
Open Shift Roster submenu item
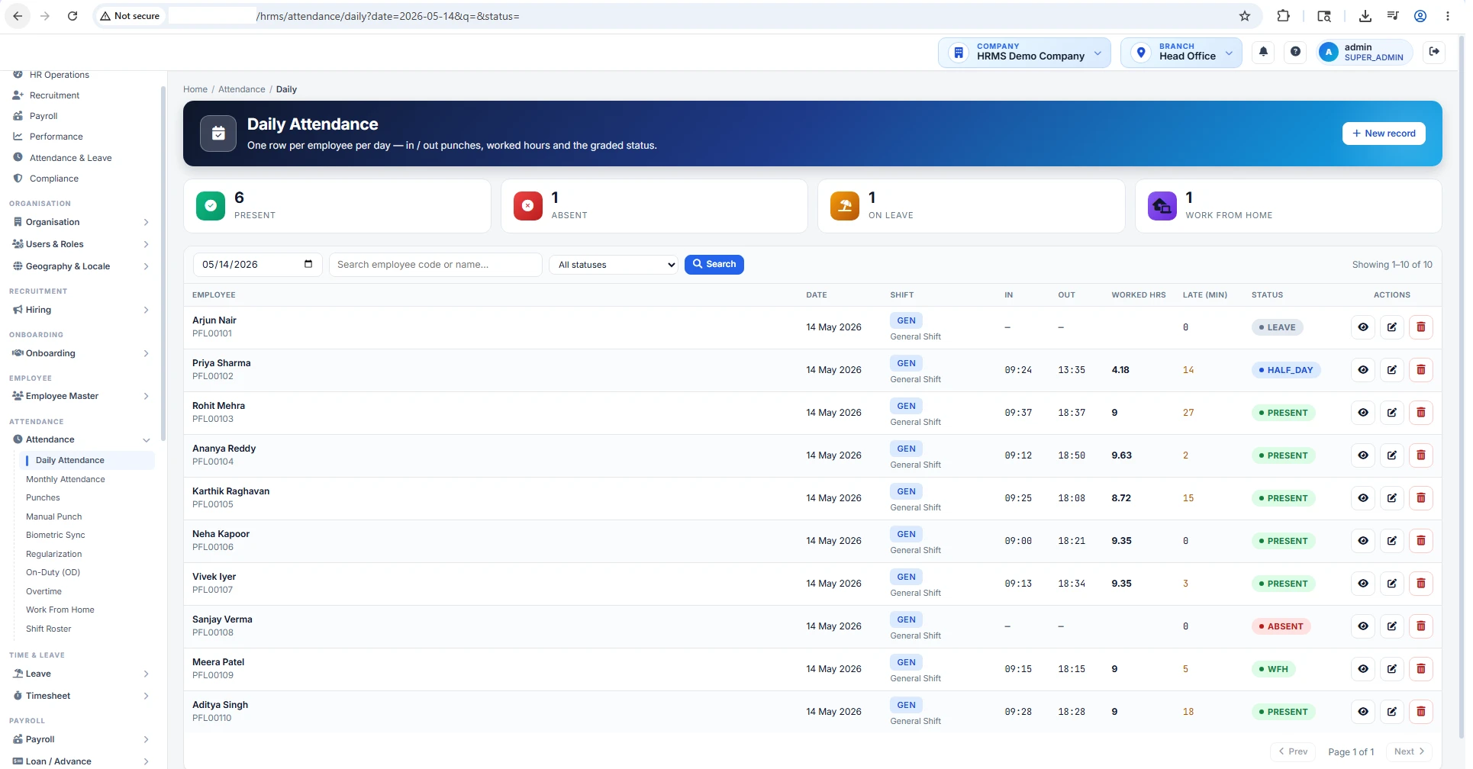(x=48, y=629)
